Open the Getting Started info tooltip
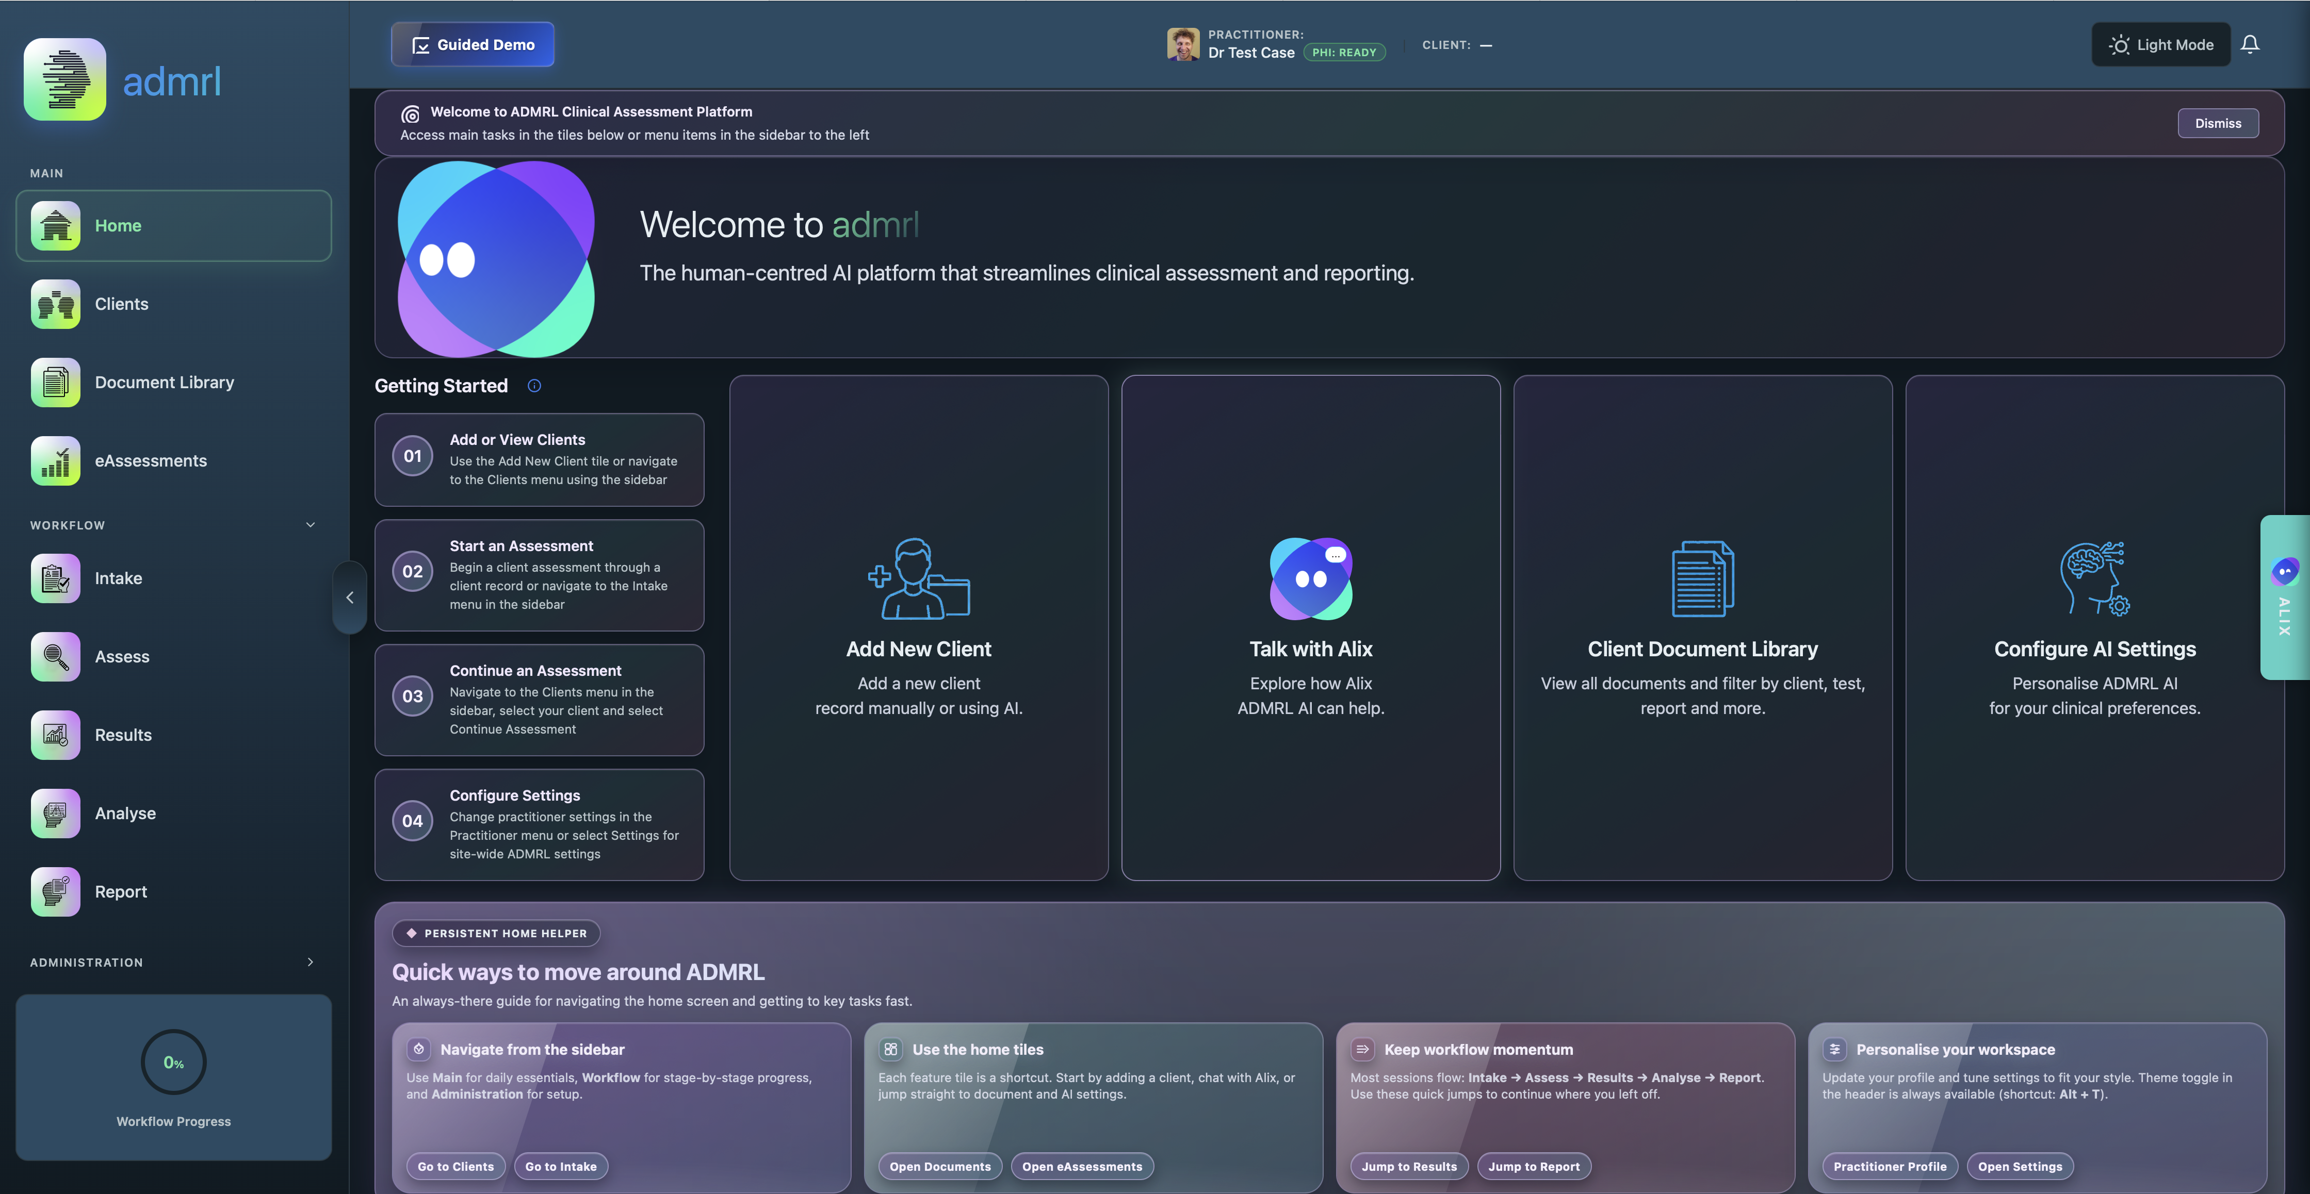The width and height of the screenshot is (2310, 1194). (x=533, y=386)
